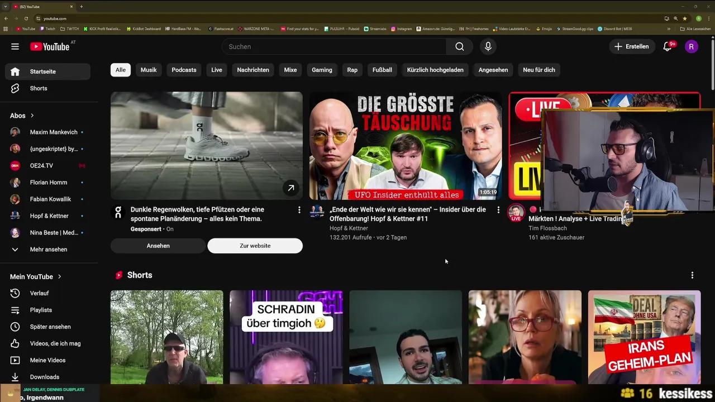Open the Shorts shelf three-dot menu
This screenshot has height=402, width=715.
pos(692,275)
